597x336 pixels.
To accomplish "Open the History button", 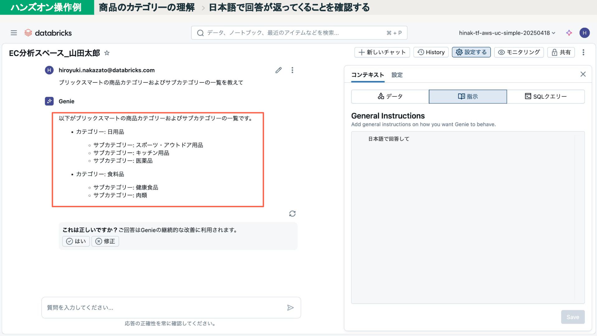I will click(431, 52).
